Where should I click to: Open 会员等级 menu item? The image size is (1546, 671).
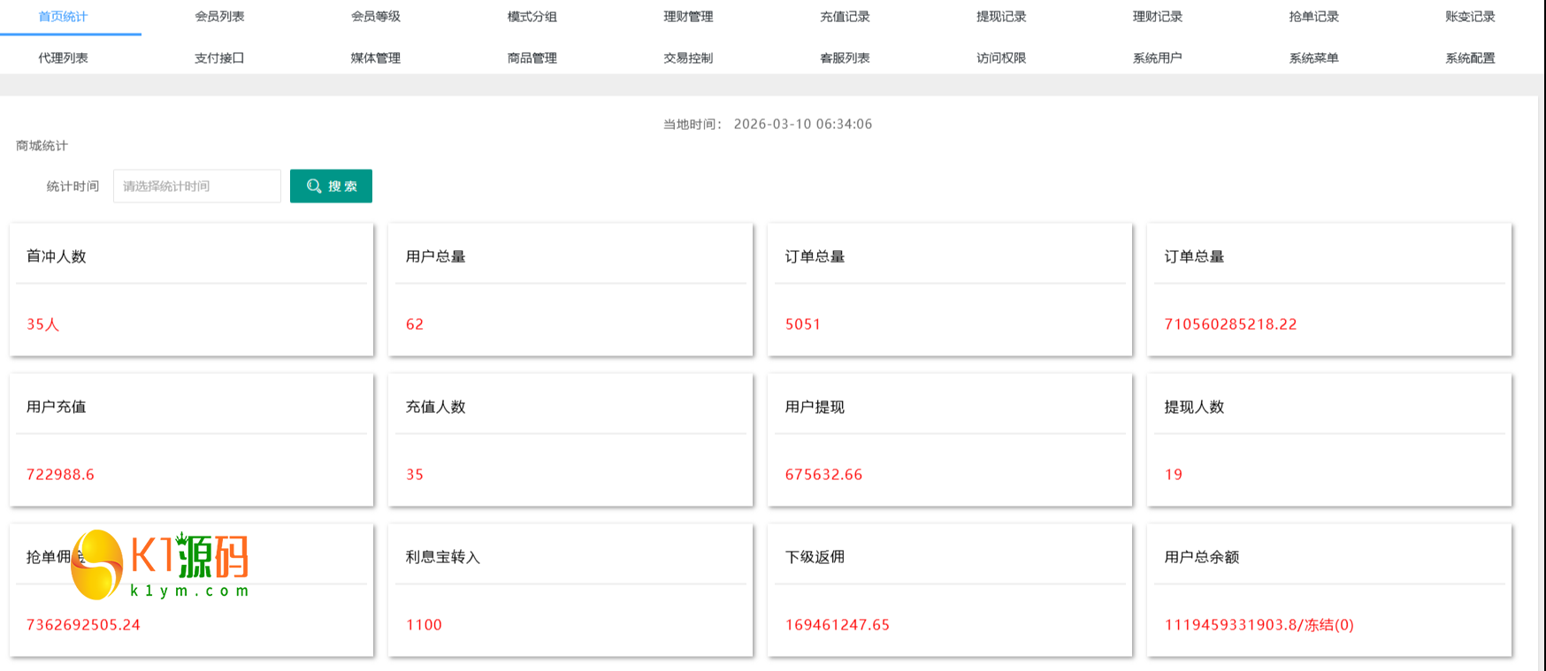pyautogui.click(x=376, y=17)
